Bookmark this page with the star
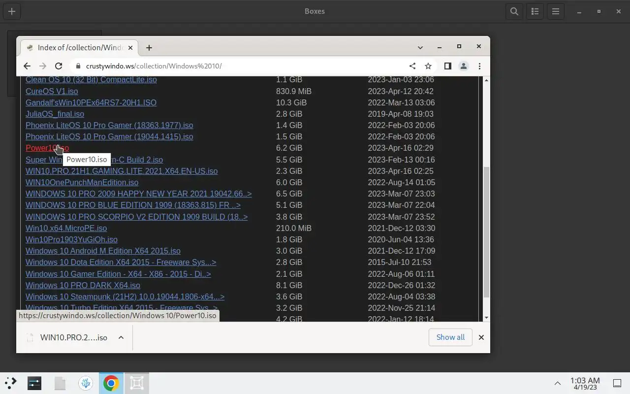 (x=428, y=66)
